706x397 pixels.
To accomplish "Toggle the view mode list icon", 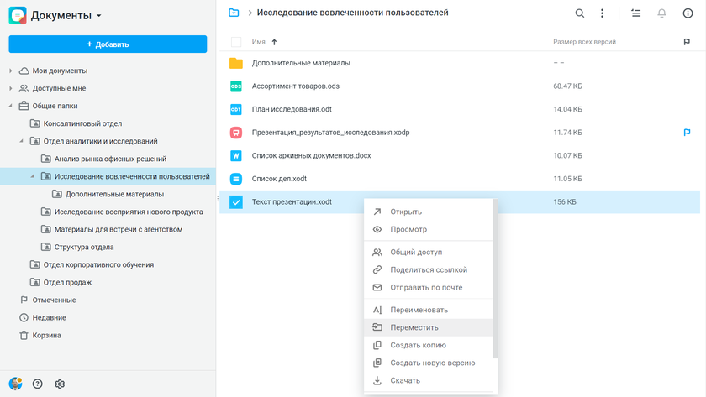I will pyautogui.click(x=635, y=13).
